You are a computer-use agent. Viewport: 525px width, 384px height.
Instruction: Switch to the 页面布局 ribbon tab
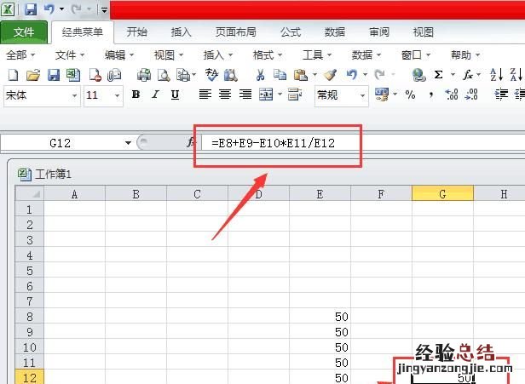(236, 32)
